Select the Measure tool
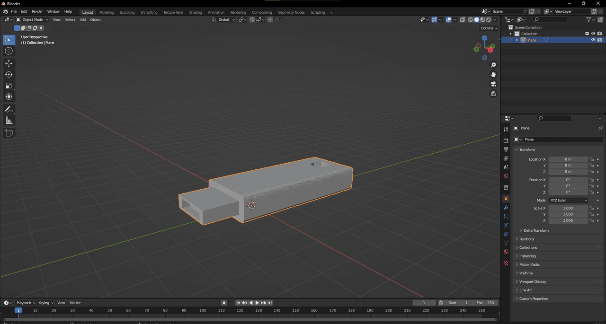 click(9, 121)
